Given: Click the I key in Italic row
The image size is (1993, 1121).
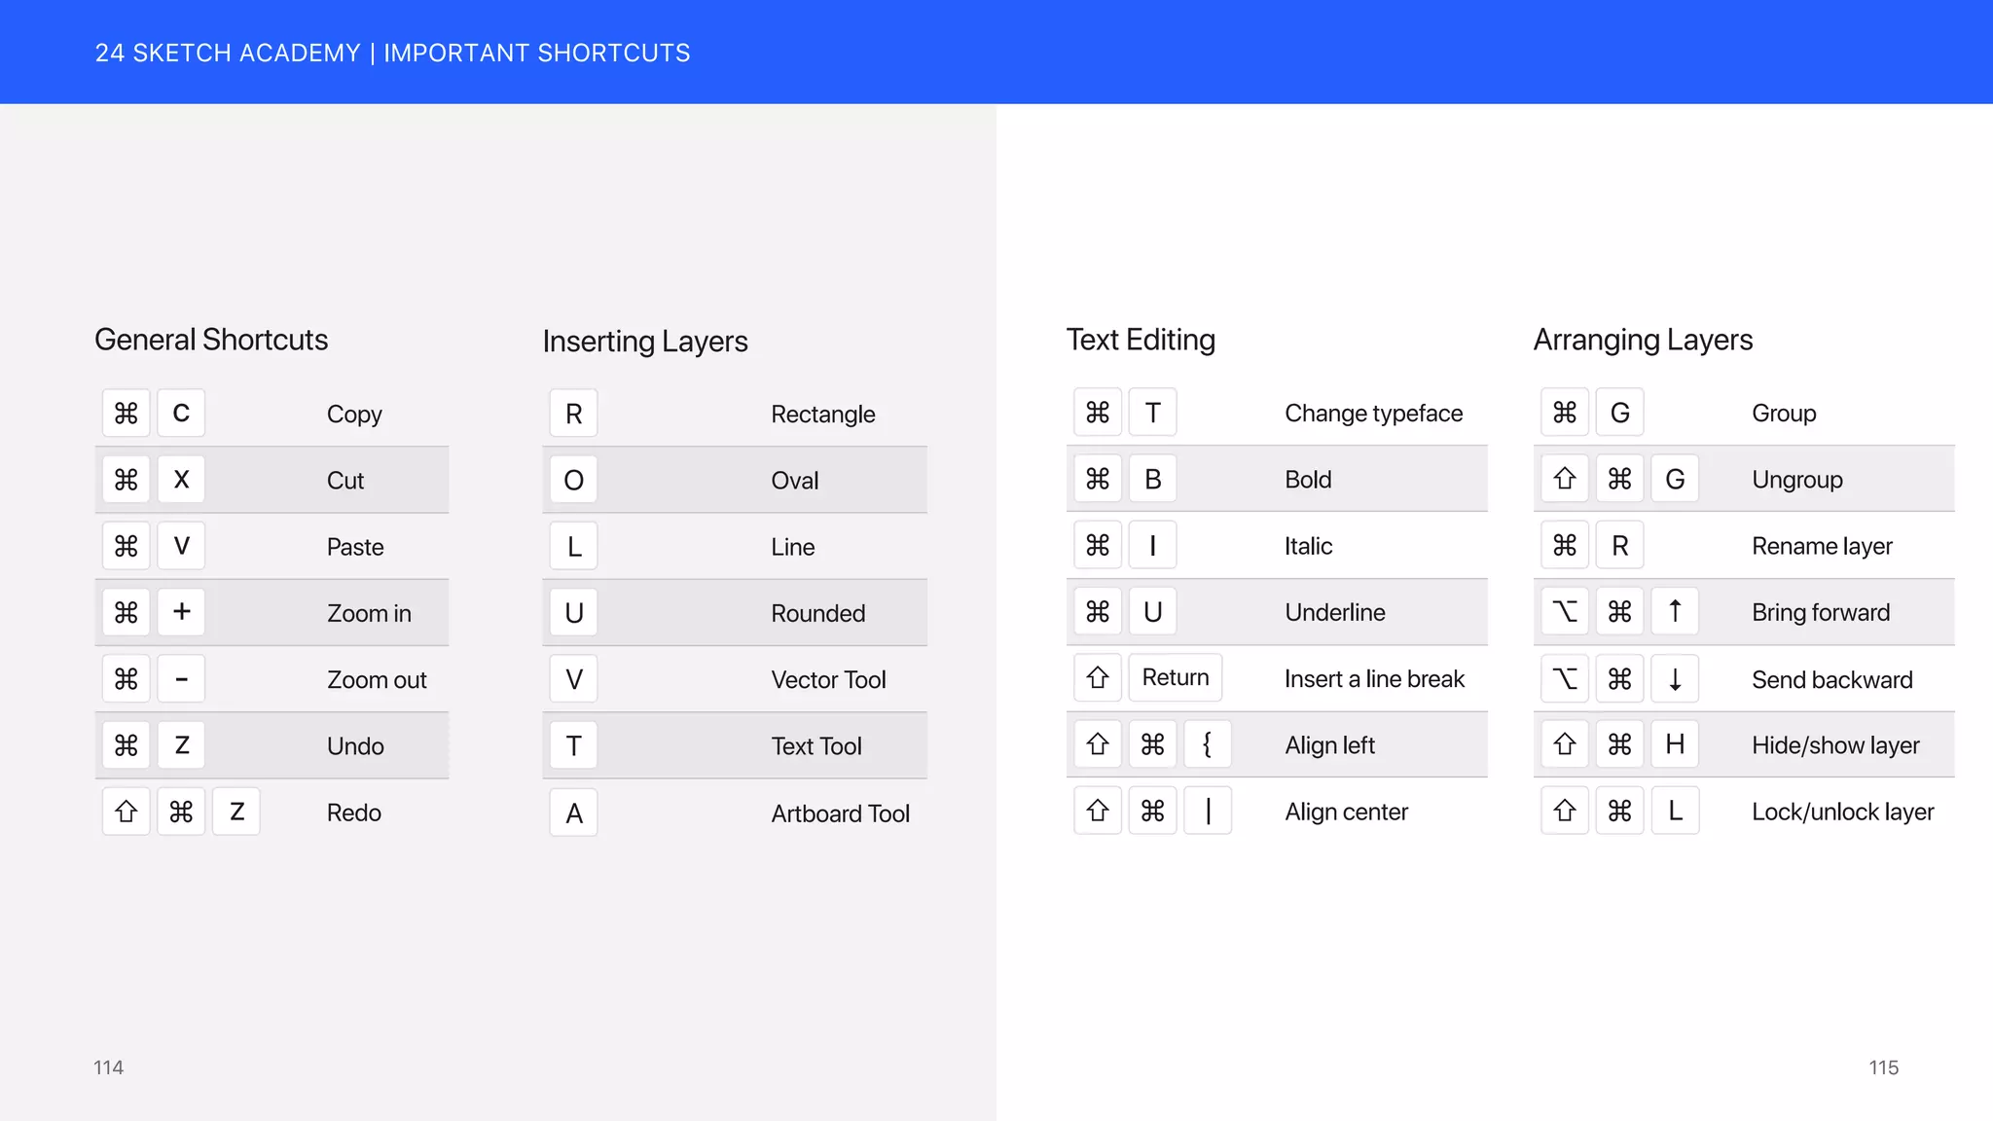Looking at the screenshot, I should pyautogui.click(x=1153, y=545).
